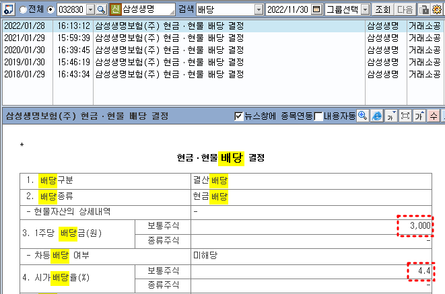Click the 4.4 dividend yield value
Viewport: 445px width, 294px height.
pos(424,270)
